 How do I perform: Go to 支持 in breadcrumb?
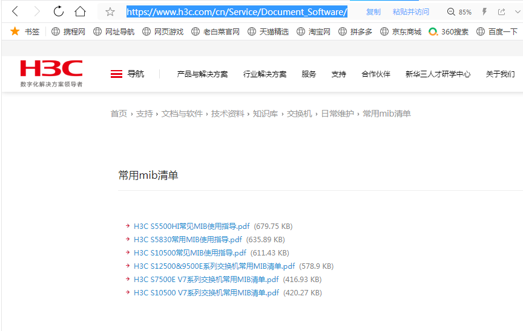[144, 114]
